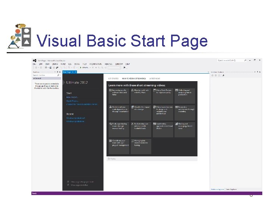Screen dimensions: 269x201
Task: Open the unit tests and fakes video tile
Action: point(119,96)
